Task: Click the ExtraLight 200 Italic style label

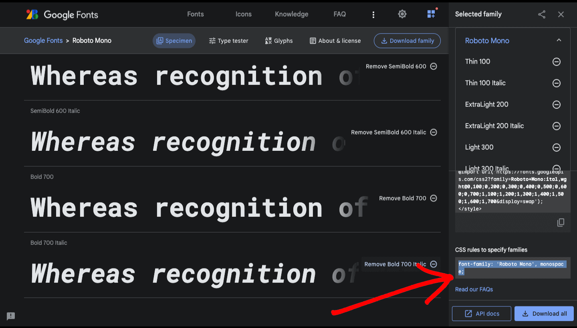Action: [494, 126]
